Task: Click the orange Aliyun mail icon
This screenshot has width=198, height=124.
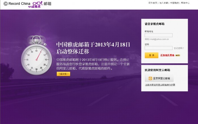Action: [150, 78]
